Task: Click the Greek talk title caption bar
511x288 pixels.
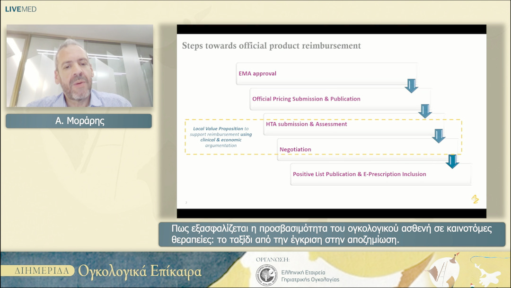Action: point(331,234)
